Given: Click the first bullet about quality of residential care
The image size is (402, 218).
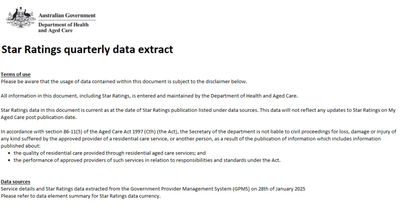Looking at the screenshot, I should pos(109,153).
